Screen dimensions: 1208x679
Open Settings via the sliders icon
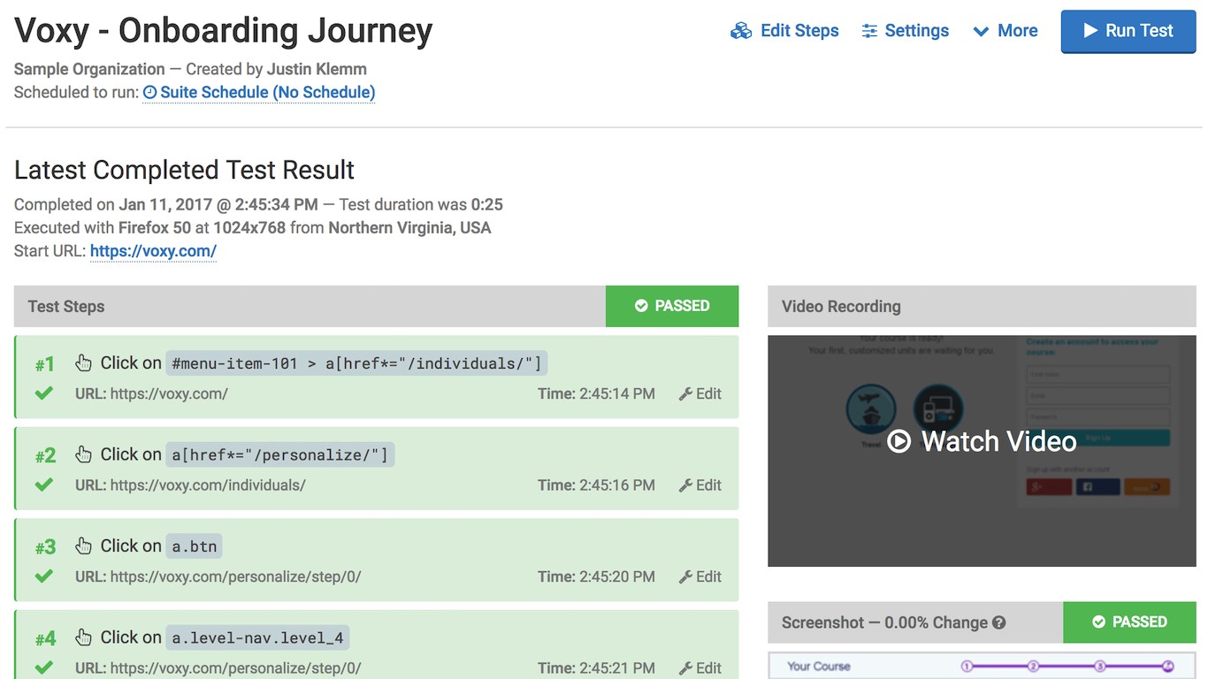(x=870, y=31)
